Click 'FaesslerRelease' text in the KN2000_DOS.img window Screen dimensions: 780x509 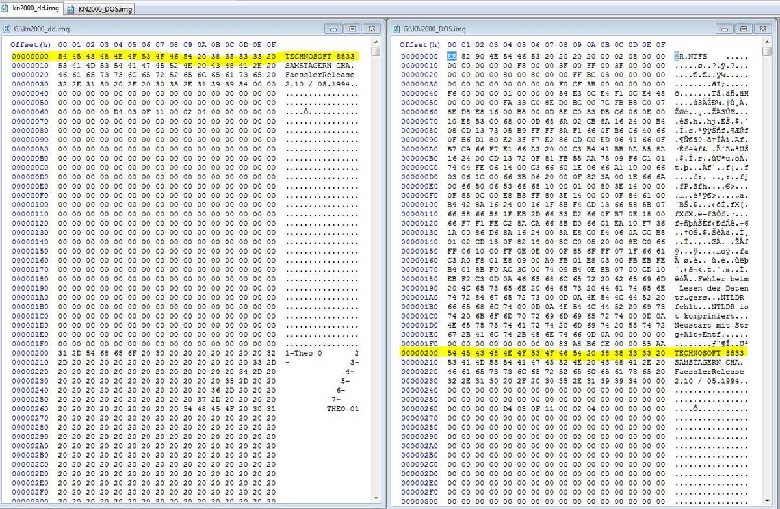pyautogui.click(x=709, y=371)
